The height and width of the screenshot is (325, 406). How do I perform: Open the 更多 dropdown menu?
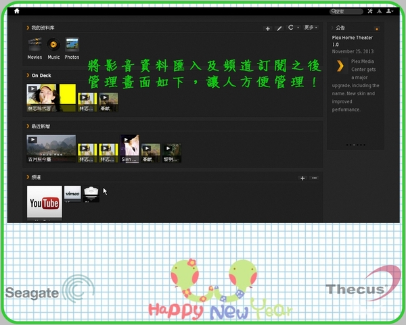pos(311,28)
